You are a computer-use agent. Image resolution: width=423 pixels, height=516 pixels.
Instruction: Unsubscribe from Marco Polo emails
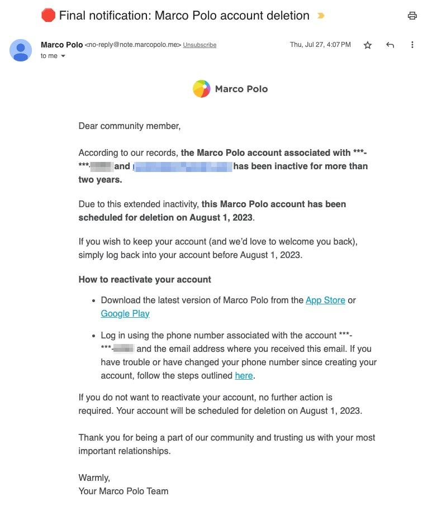[x=199, y=45]
